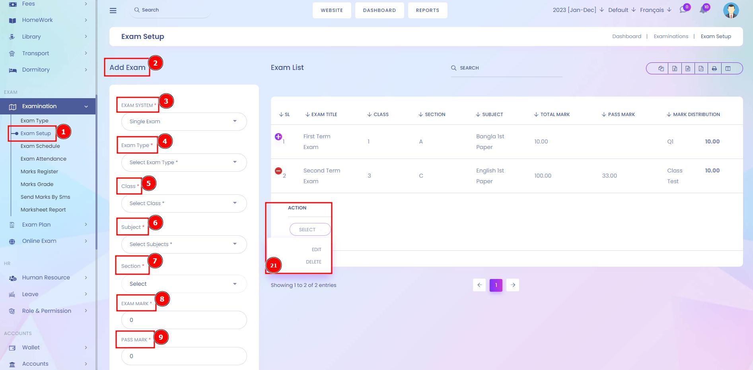Click the DASHBOARD button
This screenshot has width=753, height=370.
tap(379, 10)
